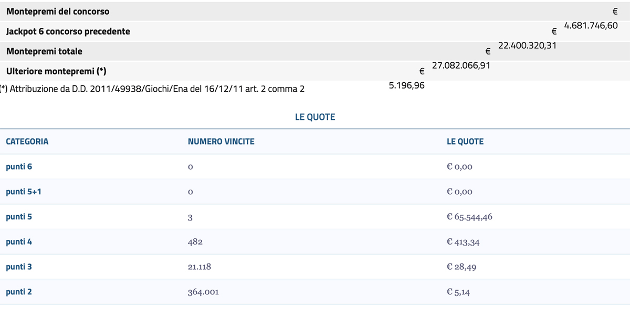The width and height of the screenshot is (630, 309).
Task: Click the punti 5 prize € 65.544,46
Action: (469, 217)
